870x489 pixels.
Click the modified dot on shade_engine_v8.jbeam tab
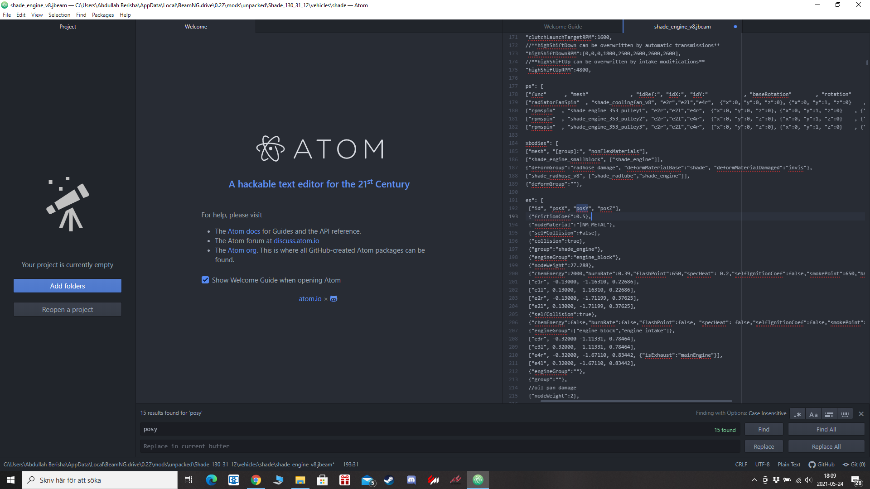[735, 27]
